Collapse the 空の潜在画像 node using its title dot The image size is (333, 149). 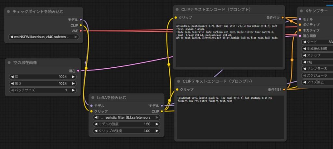click(x=9, y=62)
